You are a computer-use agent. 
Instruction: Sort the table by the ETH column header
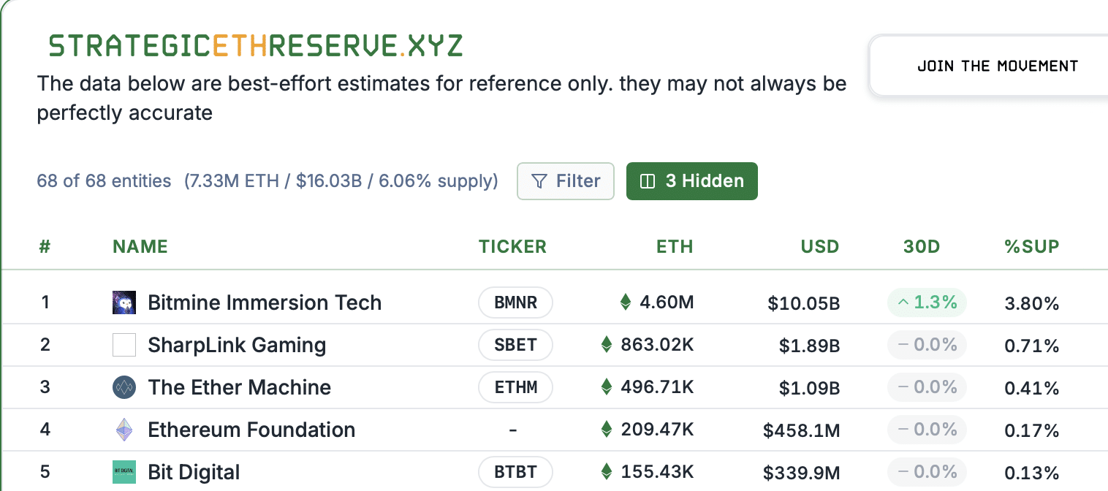click(x=675, y=246)
